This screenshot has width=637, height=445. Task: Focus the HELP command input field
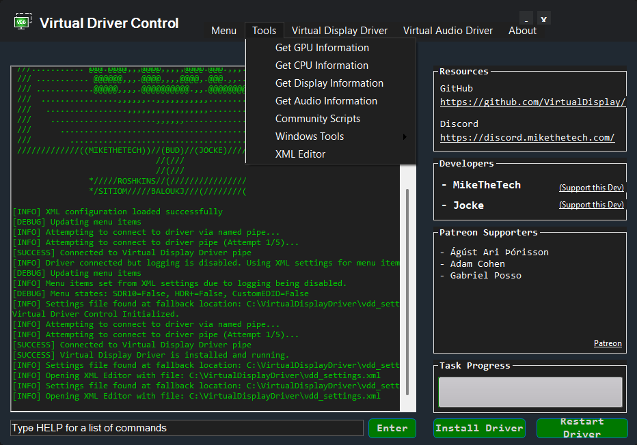tap(187, 428)
